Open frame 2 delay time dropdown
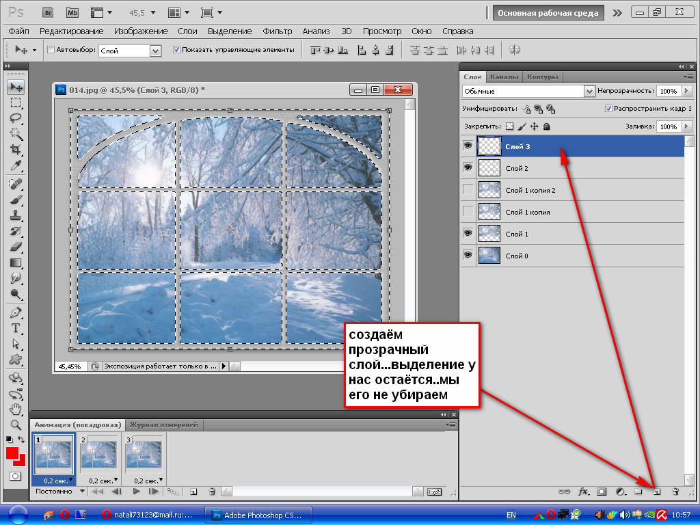 click(116, 480)
